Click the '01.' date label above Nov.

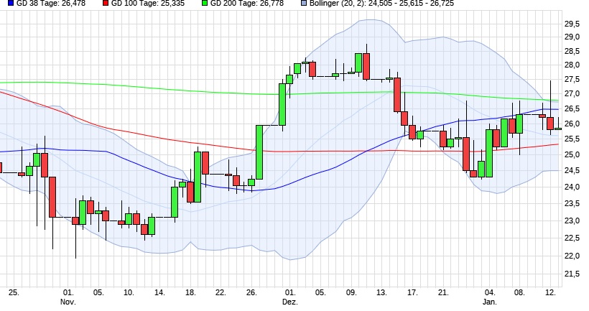pos(68,292)
